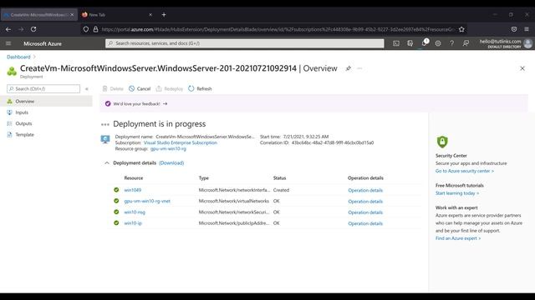Click the tracking protection shield icon
This screenshot has width=535, height=300.
pos(85,29)
